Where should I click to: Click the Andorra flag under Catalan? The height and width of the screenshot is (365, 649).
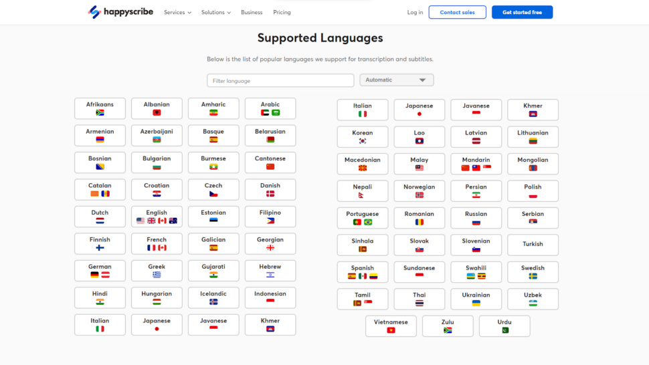(x=106, y=193)
